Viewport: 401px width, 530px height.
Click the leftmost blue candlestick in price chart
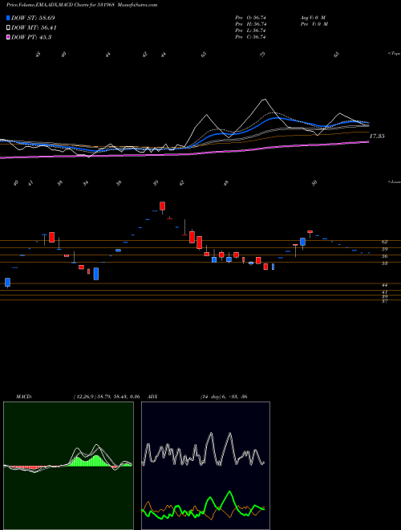point(7,283)
